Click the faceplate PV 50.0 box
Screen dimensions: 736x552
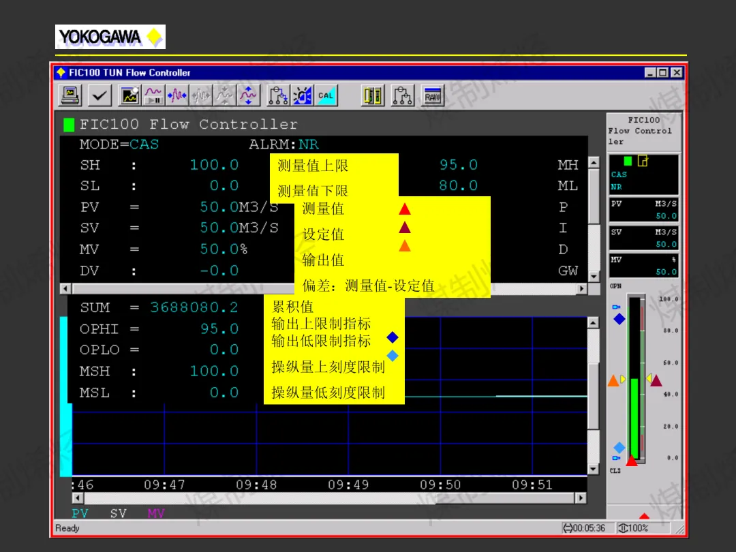[x=643, y=211]
